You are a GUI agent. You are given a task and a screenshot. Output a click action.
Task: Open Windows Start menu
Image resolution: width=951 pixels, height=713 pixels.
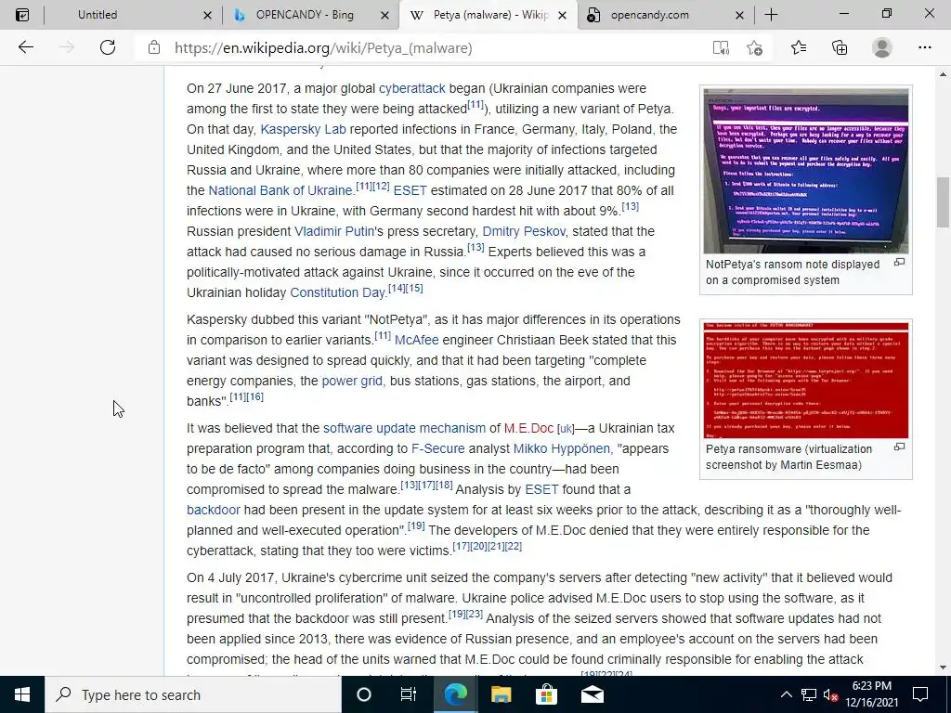pos(22,694)
